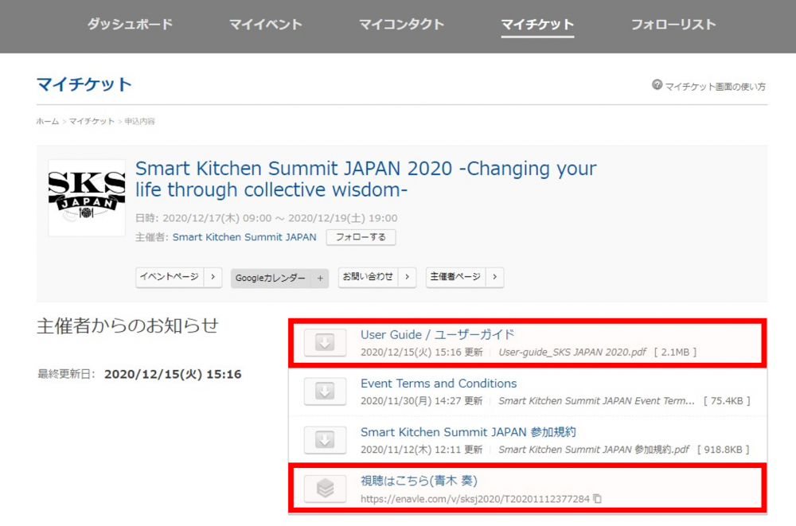This screenshot has width=796, height=526.
Task: Click the arrow next to 主催者ページ
Action: 495,277
